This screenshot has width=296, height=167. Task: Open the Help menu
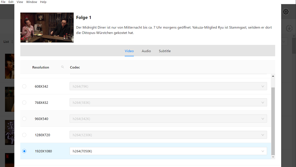[x=43, y=2]
